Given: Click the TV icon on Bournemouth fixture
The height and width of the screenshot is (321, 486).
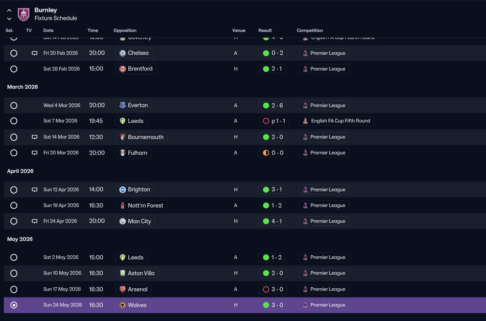Looking at the screenshot, I should tap(35, 137).
